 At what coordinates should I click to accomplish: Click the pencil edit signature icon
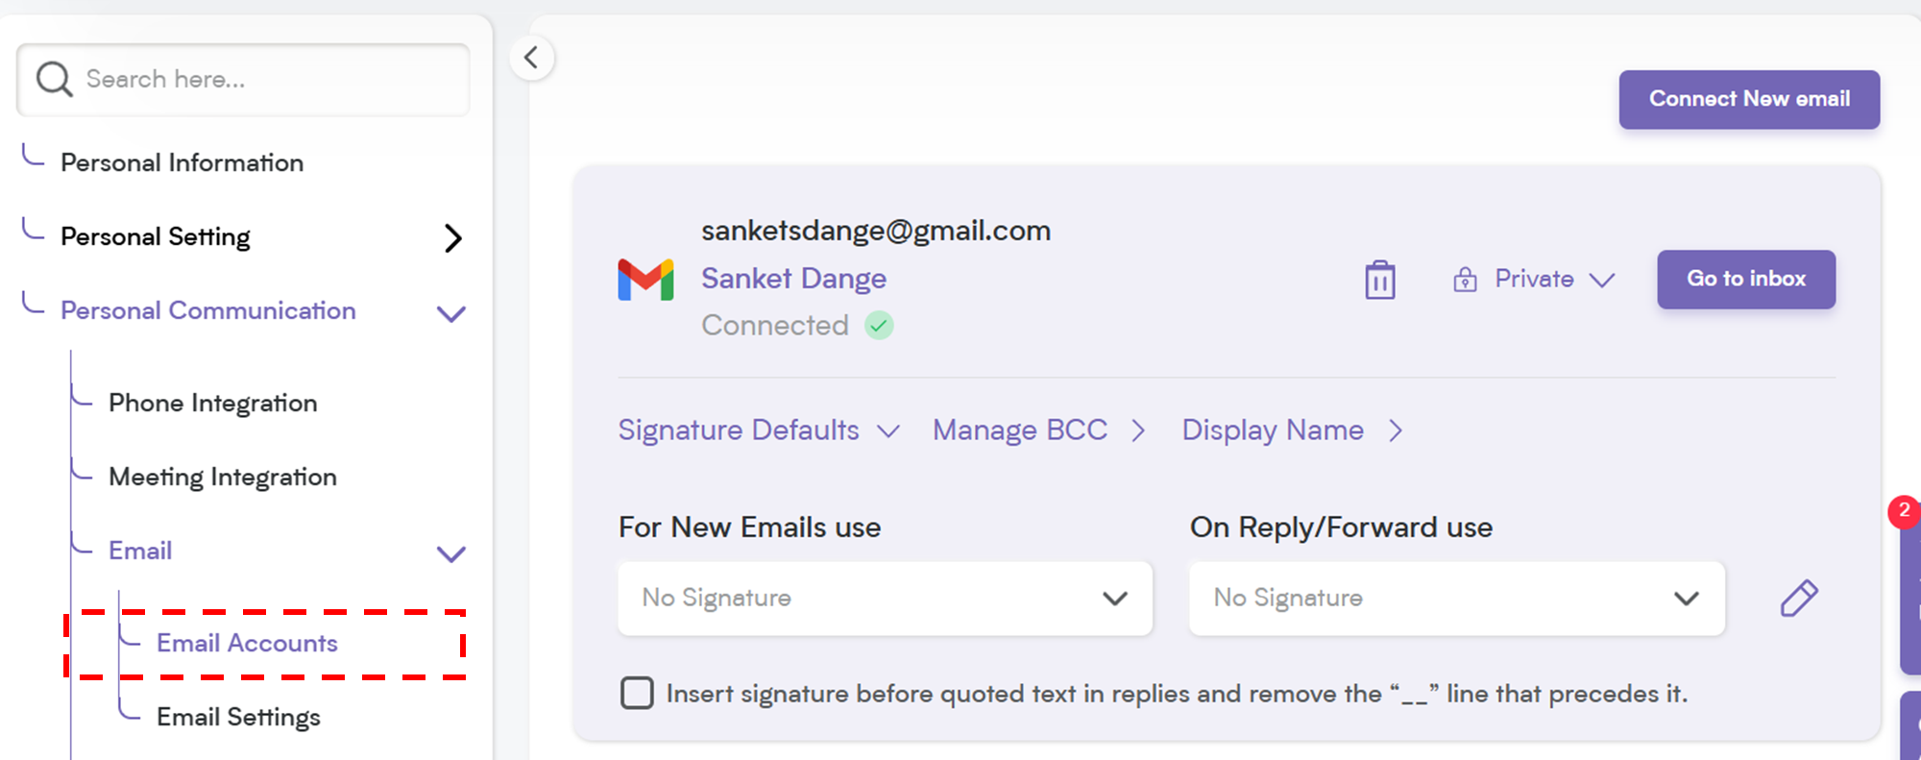1798,598
